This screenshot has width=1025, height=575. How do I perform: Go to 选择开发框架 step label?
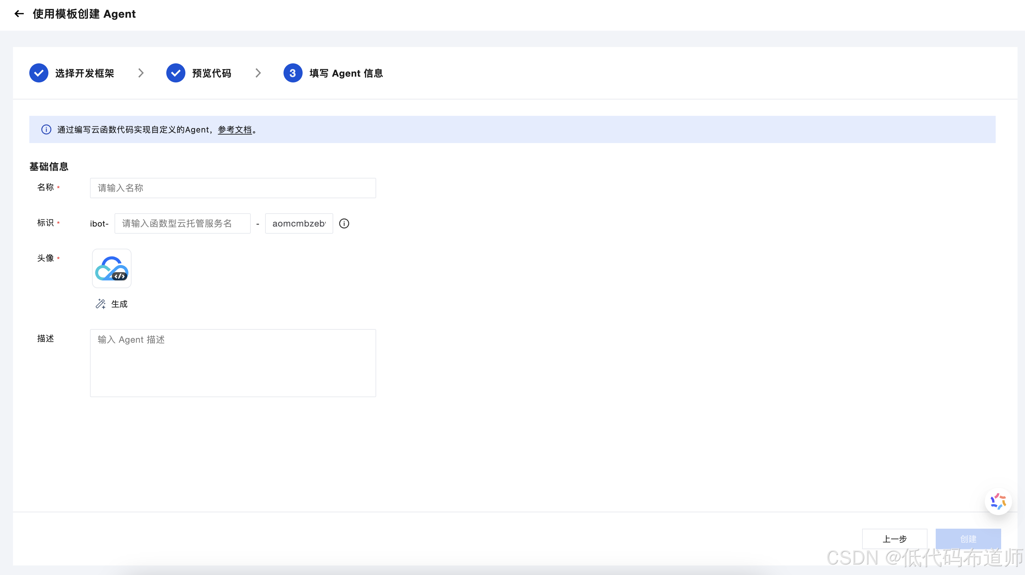click(85, 73)
